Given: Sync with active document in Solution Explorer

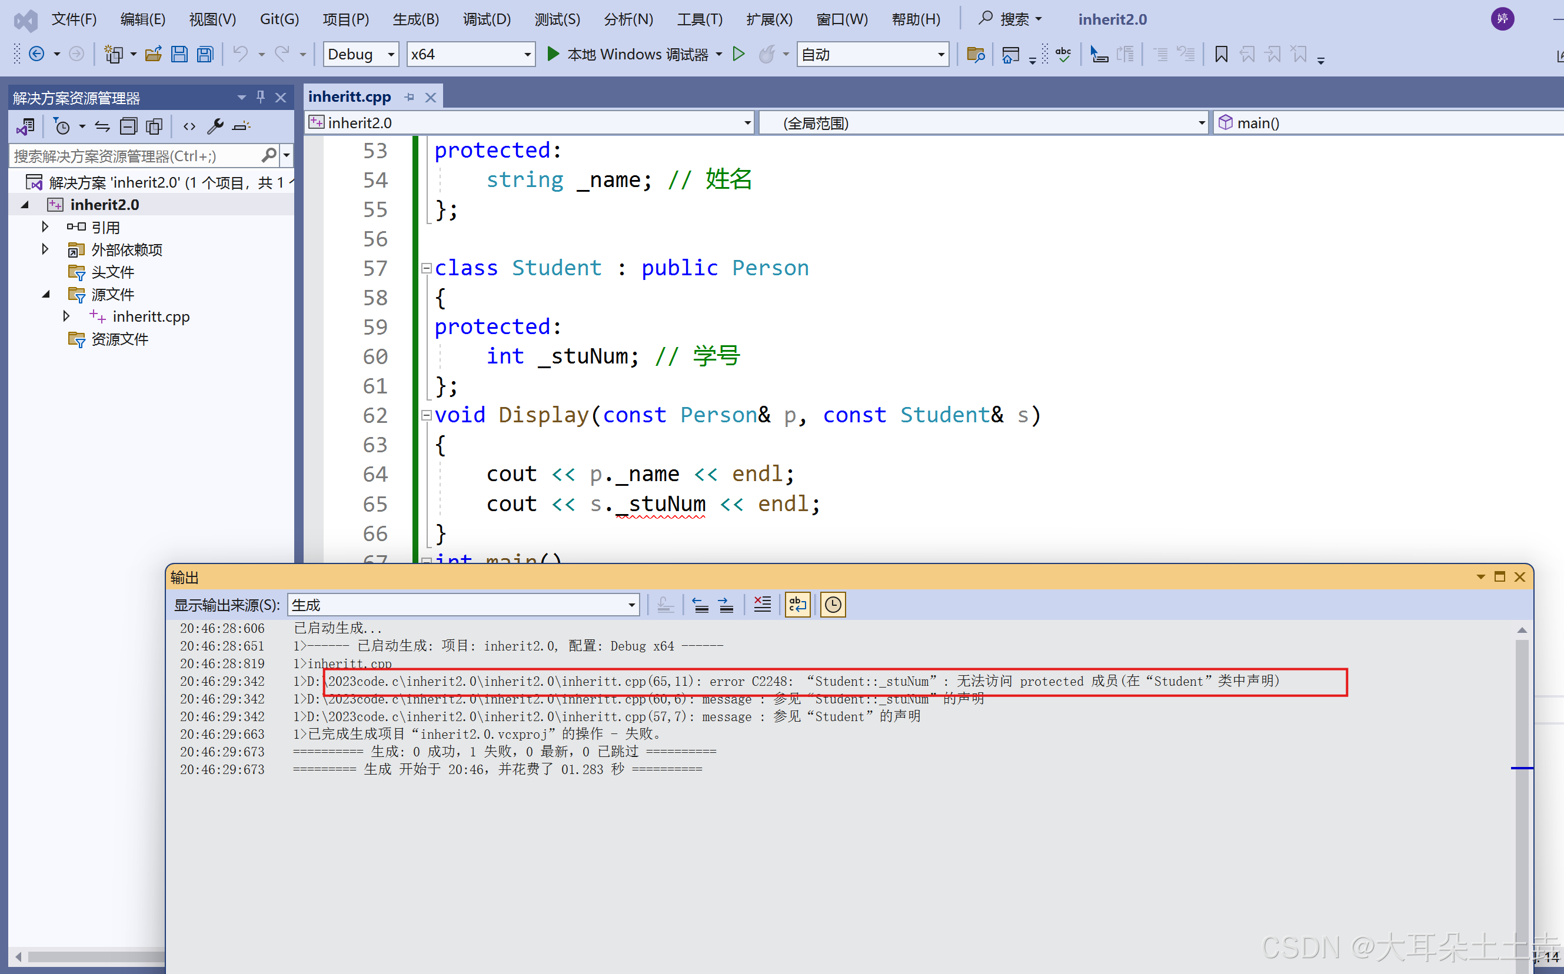Looking at the screenshot, I should [x=102, y=126].
